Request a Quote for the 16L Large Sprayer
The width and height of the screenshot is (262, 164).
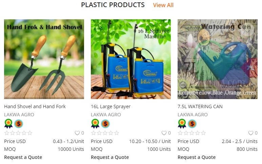pyautogui.click(x=110, y=157)
